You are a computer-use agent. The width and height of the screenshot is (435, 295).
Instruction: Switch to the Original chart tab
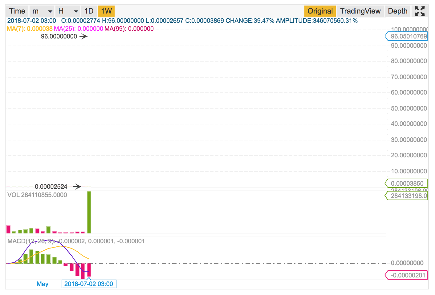coord(320,11)
